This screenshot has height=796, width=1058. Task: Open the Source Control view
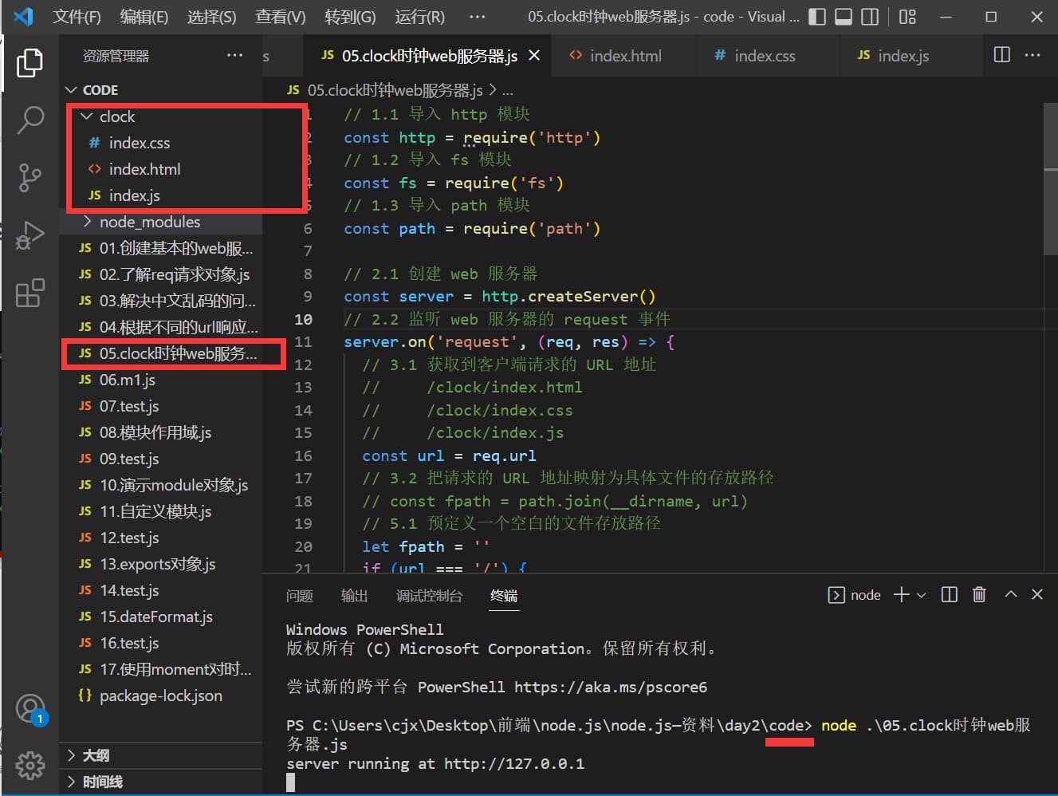(x=29, y=177)
